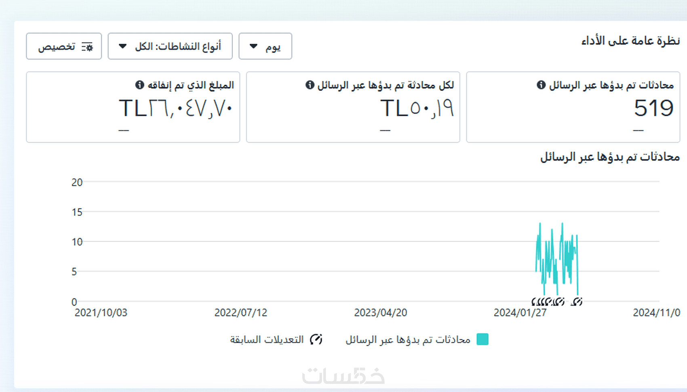Click info icon on the 519 conversations card
687x392 pixels.
pos(541,85)
